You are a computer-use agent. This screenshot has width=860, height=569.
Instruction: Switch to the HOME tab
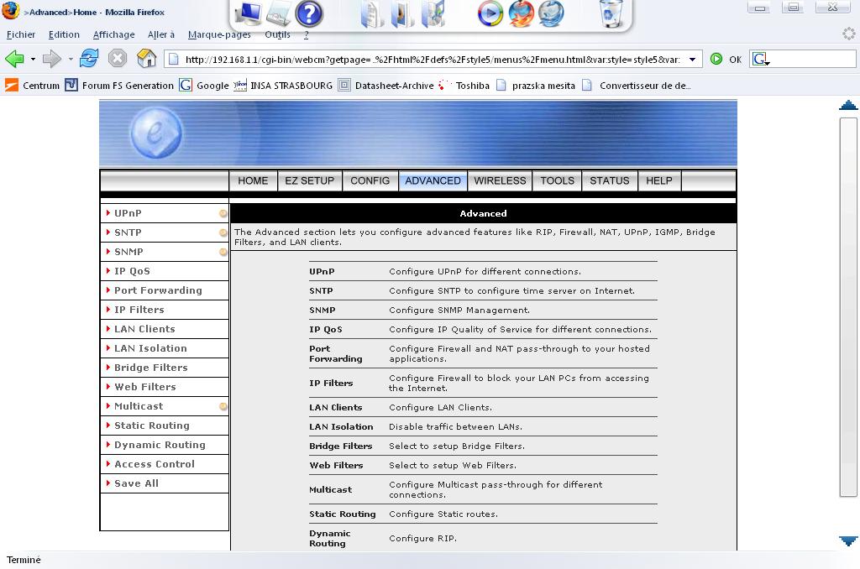[x=253, y=181]
